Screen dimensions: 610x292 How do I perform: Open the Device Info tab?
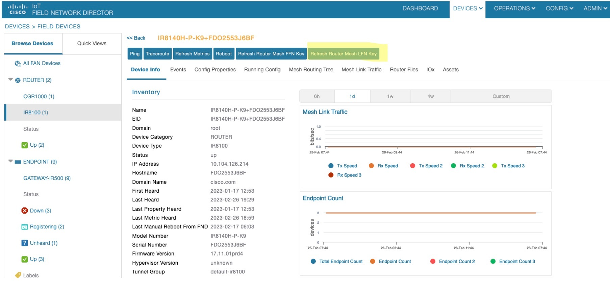(146, 70)
